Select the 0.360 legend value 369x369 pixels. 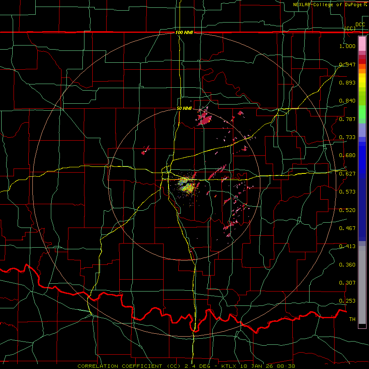tap(347, 265)
